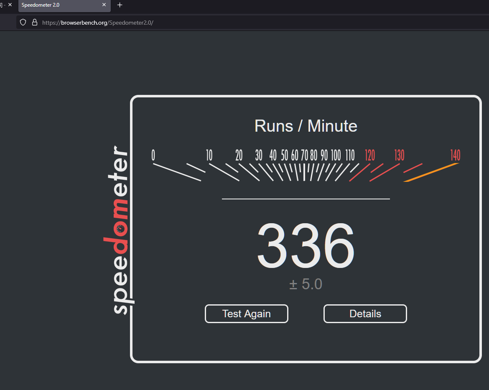Screen dimensions: 489x390
Task: Close the Speedometer 2.0 tab
Action: point(104,5)
